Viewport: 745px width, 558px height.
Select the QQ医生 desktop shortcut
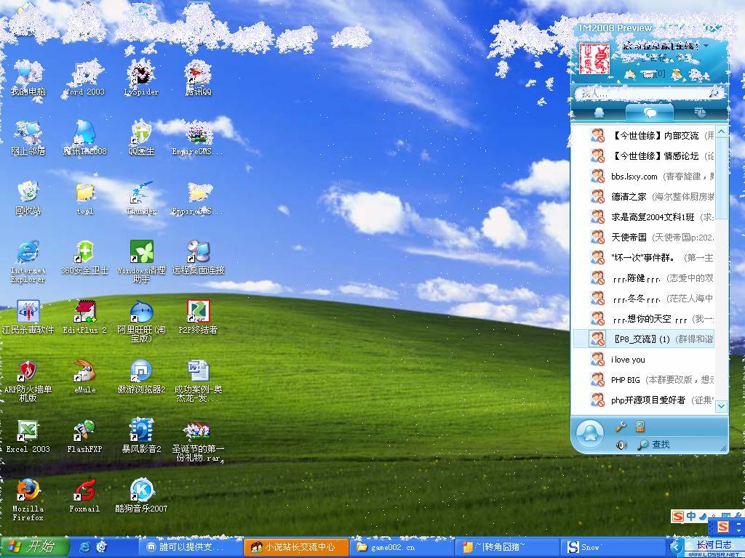pos(141,139)
